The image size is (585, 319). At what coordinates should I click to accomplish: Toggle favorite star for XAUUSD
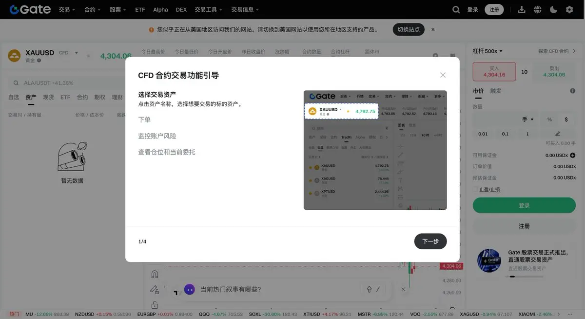click(x=88, y=56)
